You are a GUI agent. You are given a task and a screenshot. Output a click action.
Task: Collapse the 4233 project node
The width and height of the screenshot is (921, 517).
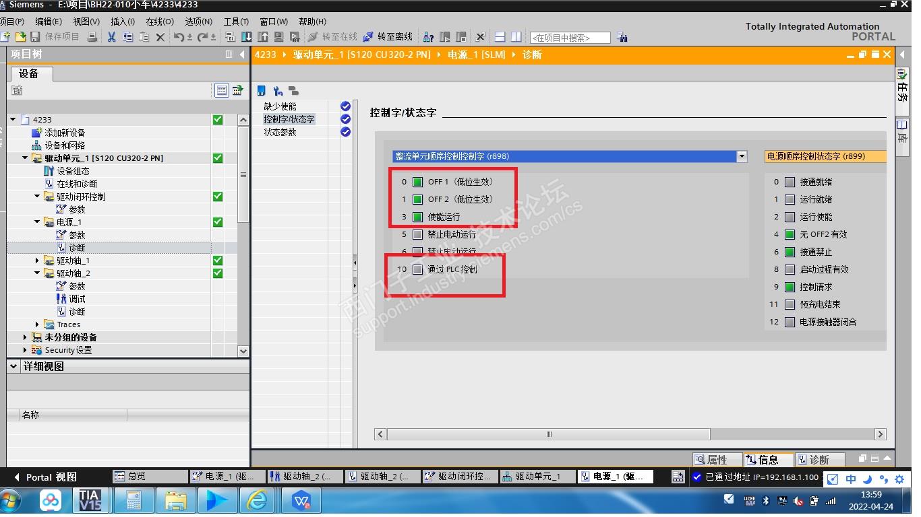click(13, 120)
